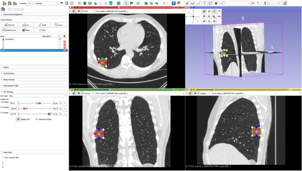Adjust the L-R Range slider handle
The height and width of the screenshot is (171, 302).
[39, 103]
